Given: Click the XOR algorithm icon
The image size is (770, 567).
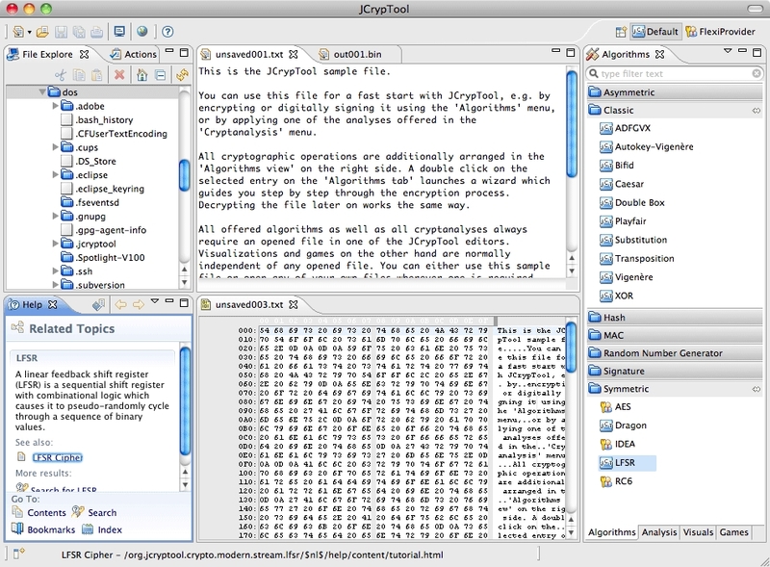Looking at the screenshot, I should pos(606,296).
